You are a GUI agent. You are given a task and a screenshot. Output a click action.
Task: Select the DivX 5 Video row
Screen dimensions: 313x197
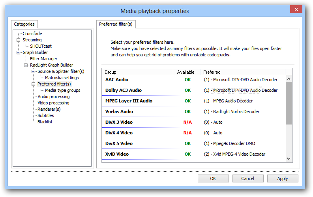point(194,143)
